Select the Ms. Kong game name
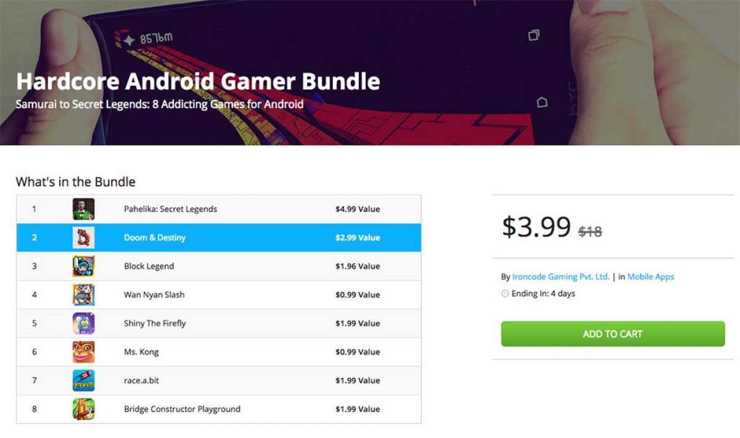740x438 pixels. [x=141, y=352]
